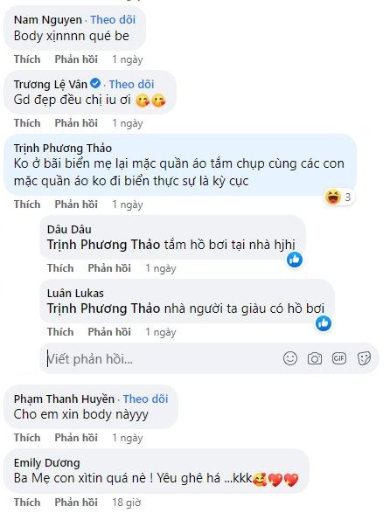Screen dimensions: 390x513
Task: View laughing reactions on Trịnh Phương Thảo's comment
Action: click(x=338, y=197)
